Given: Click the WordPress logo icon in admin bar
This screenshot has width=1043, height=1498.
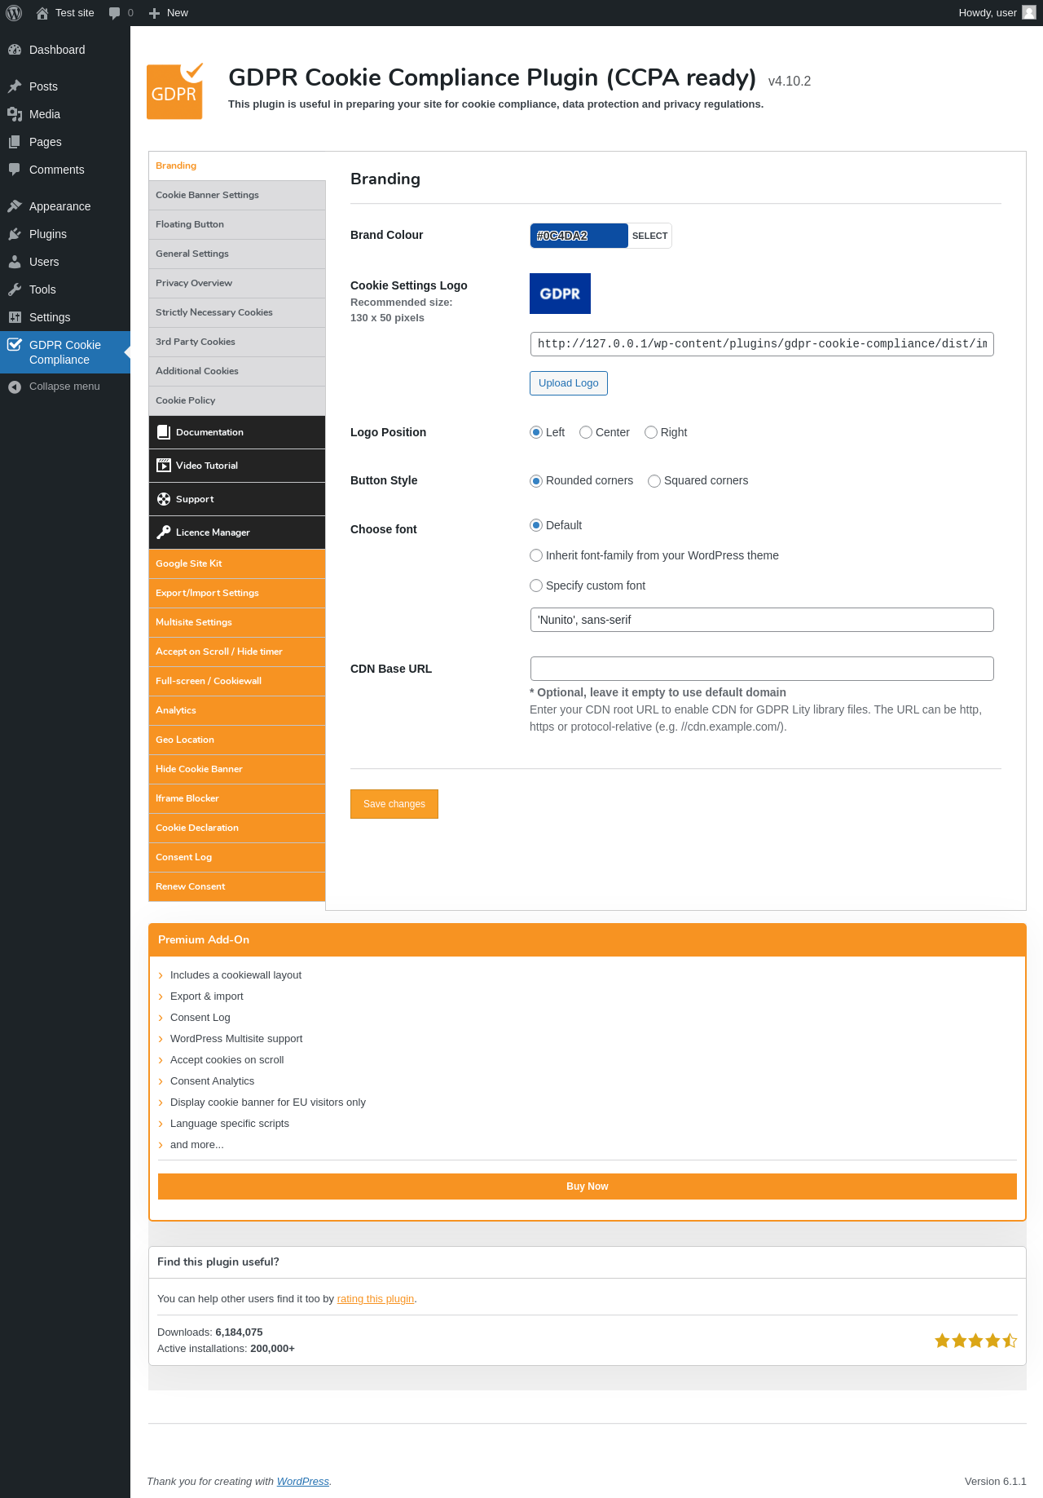Looking at the screenshot, I should click(14, 13).
